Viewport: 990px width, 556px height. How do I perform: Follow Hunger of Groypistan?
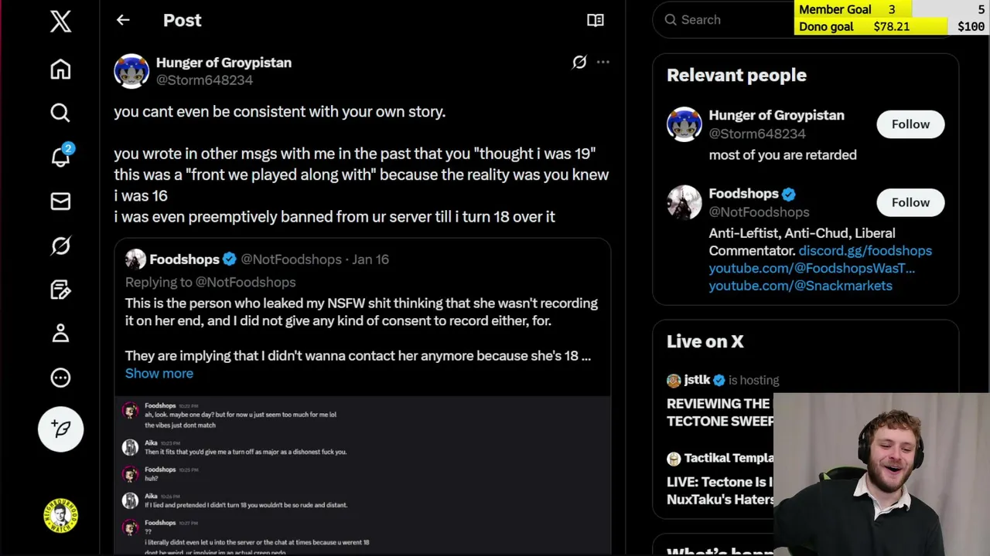point(910,124)
